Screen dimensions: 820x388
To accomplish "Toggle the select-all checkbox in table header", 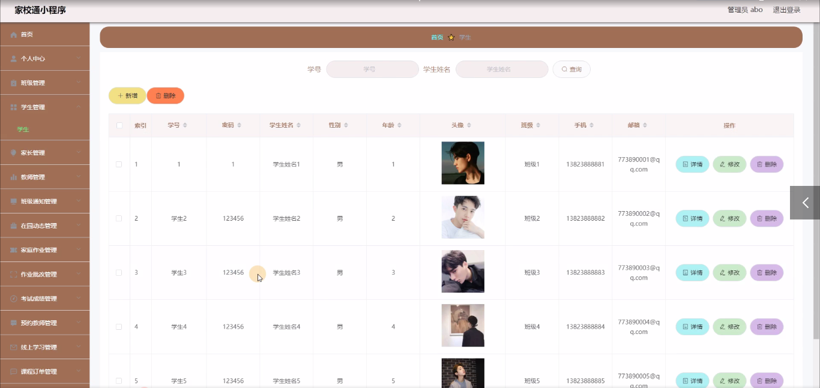I will 119,125.
